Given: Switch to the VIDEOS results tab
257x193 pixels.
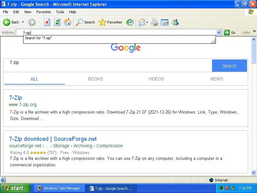Looking at the screenshot, I should pos(156,79).
